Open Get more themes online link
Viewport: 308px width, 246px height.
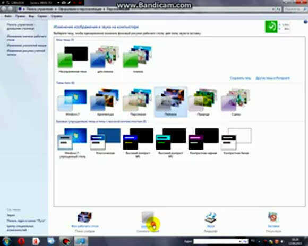pos(272,78)
